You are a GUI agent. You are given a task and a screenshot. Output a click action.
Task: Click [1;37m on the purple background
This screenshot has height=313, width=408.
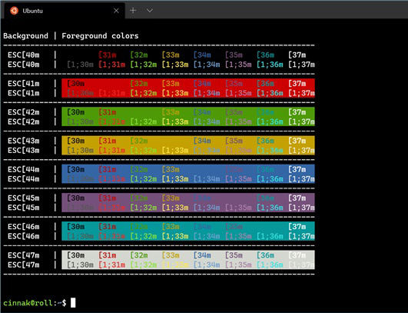(301, 208)
